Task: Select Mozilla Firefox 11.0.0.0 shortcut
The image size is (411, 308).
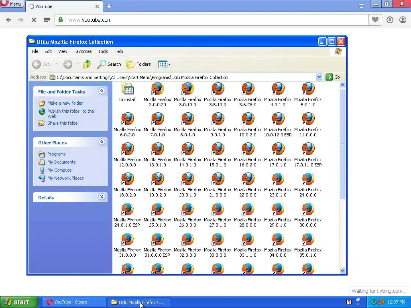Action: click(308, 125)
